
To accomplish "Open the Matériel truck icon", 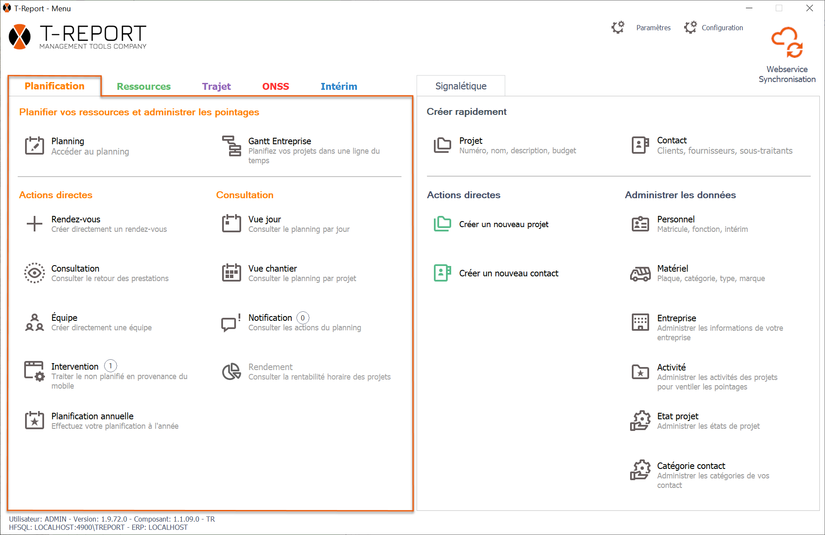I will point(640,273).
